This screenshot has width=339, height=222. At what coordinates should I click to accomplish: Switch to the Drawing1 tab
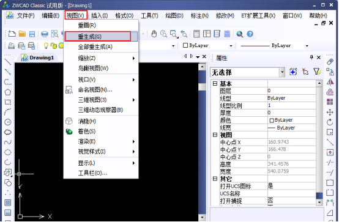tap(37, 57)
